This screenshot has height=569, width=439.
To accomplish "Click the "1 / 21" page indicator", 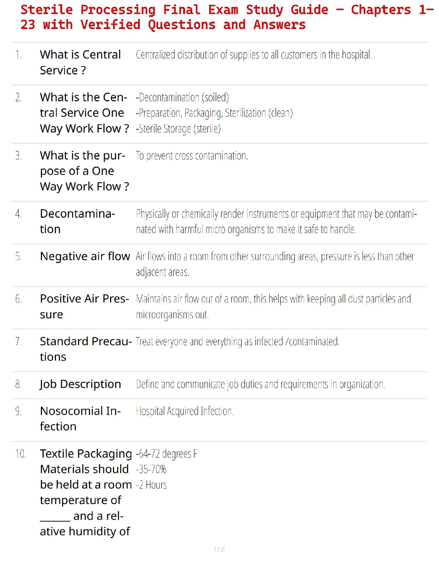I will 219,549.
